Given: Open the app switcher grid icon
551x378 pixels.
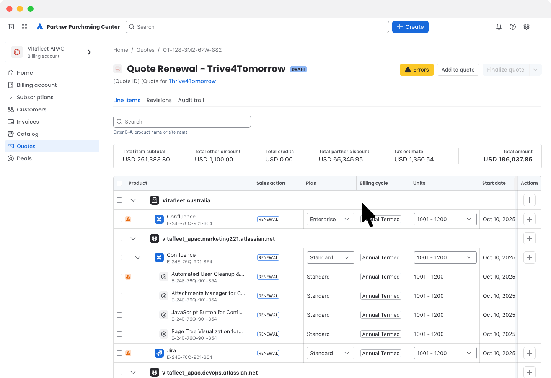Looking at the screenshot, I should click(x=24, y=27).
